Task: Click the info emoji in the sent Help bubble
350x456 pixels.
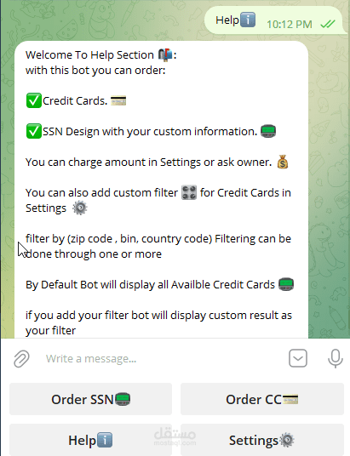Action: tap(248, 20)
